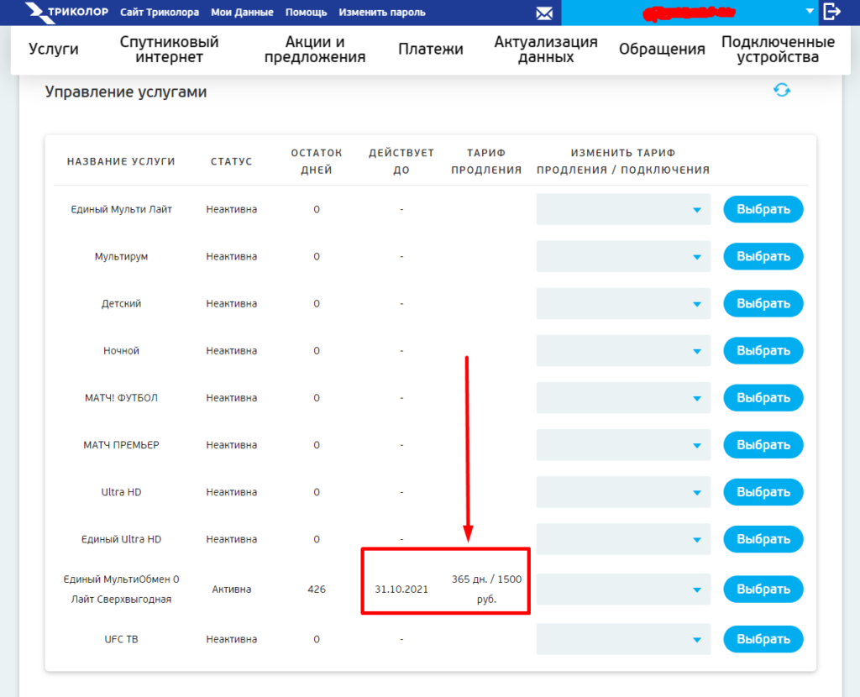Select the МАТЧ ПРЕМЬЕР service name
860x697 pixels.
[121, 445]
